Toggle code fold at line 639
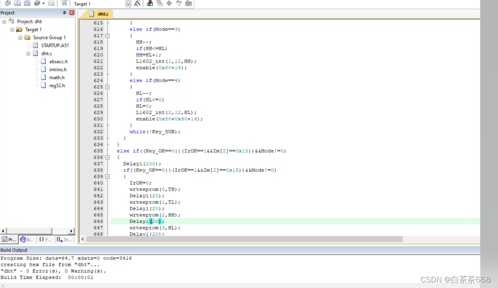The width and height of the screenshot is (498, 288). [107, 177]
